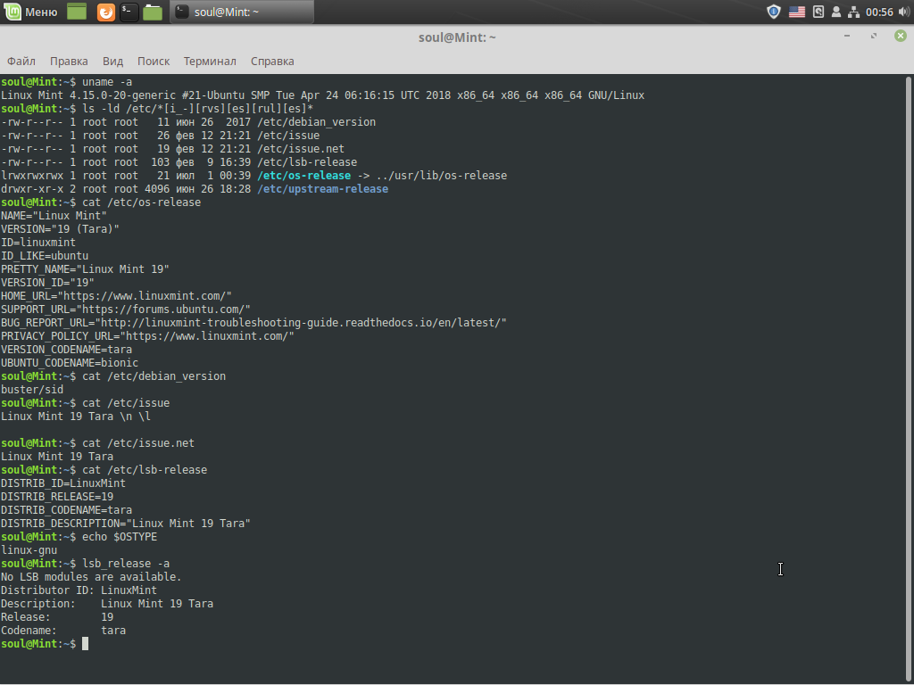Click the soul@Mint: ~ window title
This screenshot has width=914, height=685.
tap(457, 37)
